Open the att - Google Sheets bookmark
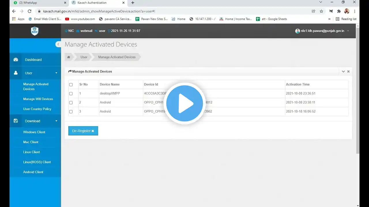This screenshot has height=207, width=369. [x=271, y=19]
